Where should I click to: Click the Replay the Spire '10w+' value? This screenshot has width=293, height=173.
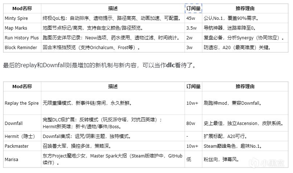click(193, 103)
